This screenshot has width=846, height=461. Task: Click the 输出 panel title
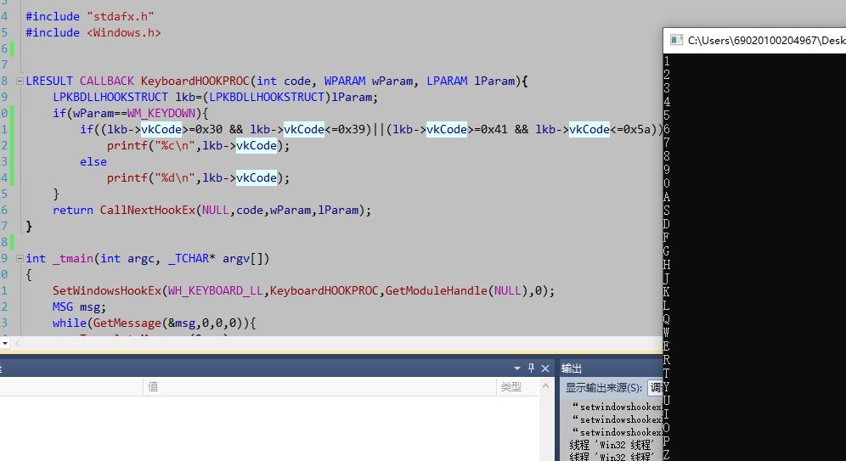tap(572, 368)
